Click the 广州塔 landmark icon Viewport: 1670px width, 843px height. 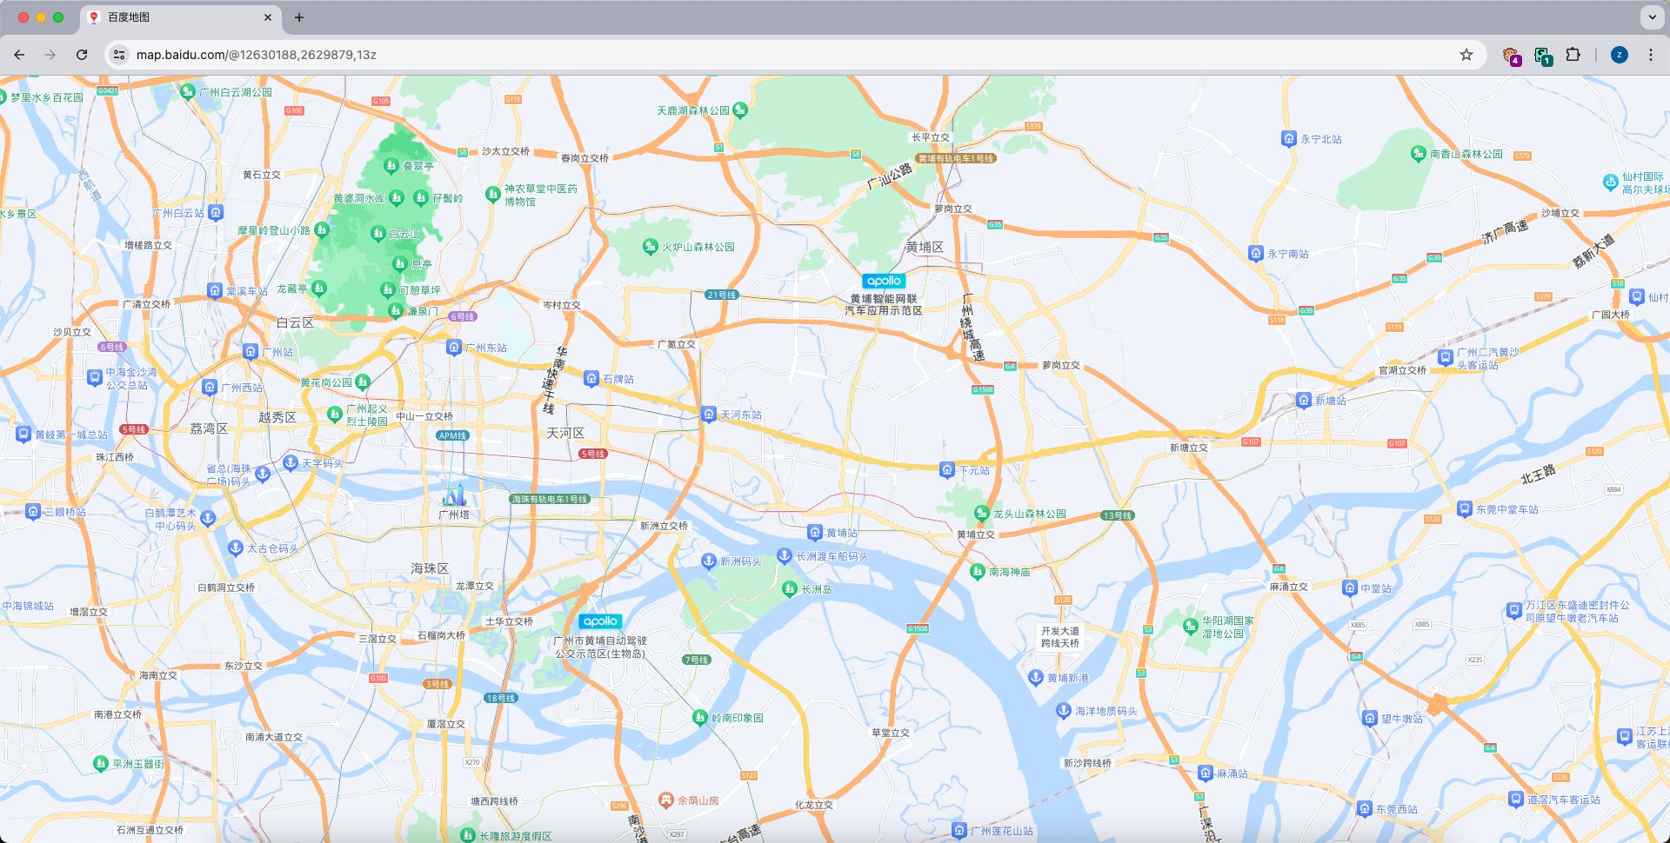click(x=454, y=495)
